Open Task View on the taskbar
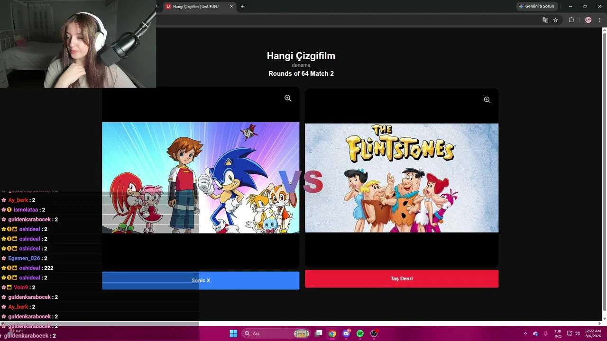 point(319,333)
